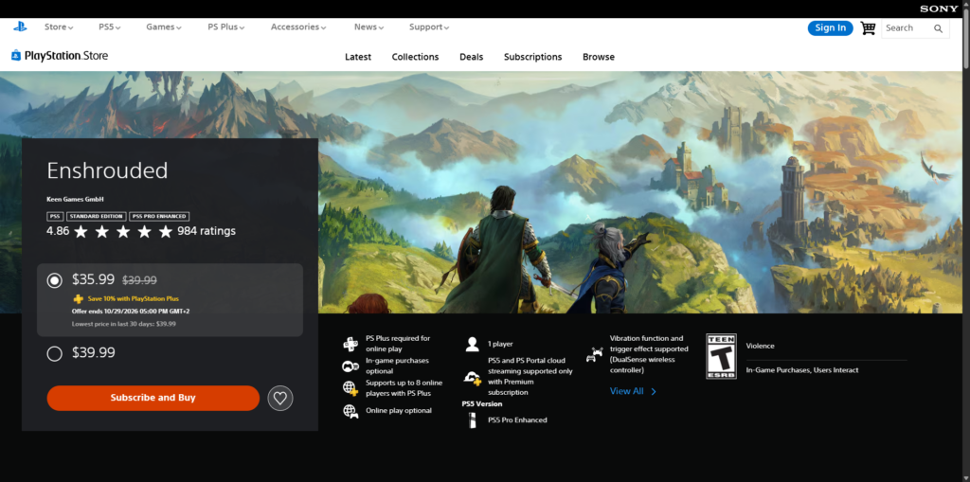The width and height of the screenshot is (970, 482).
Task: Click the crossed-out $39.99 original price
Action: pos(140,280)
